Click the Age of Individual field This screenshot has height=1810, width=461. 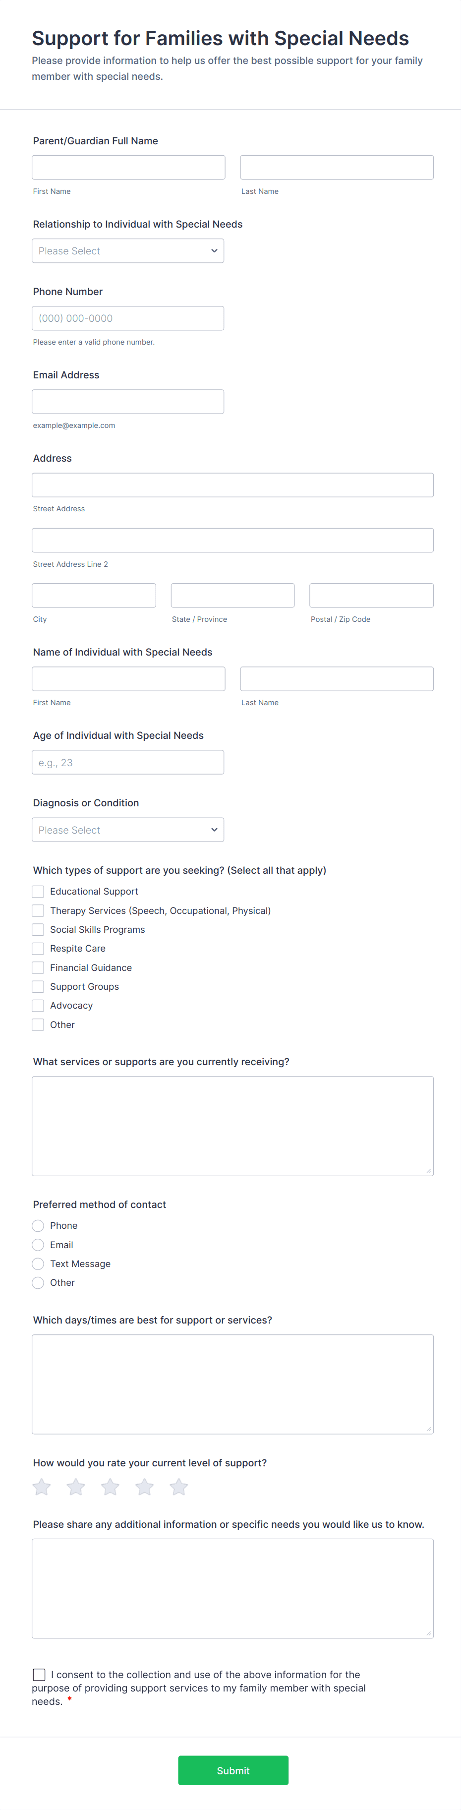pyautogui.click(x=128, y=762)
